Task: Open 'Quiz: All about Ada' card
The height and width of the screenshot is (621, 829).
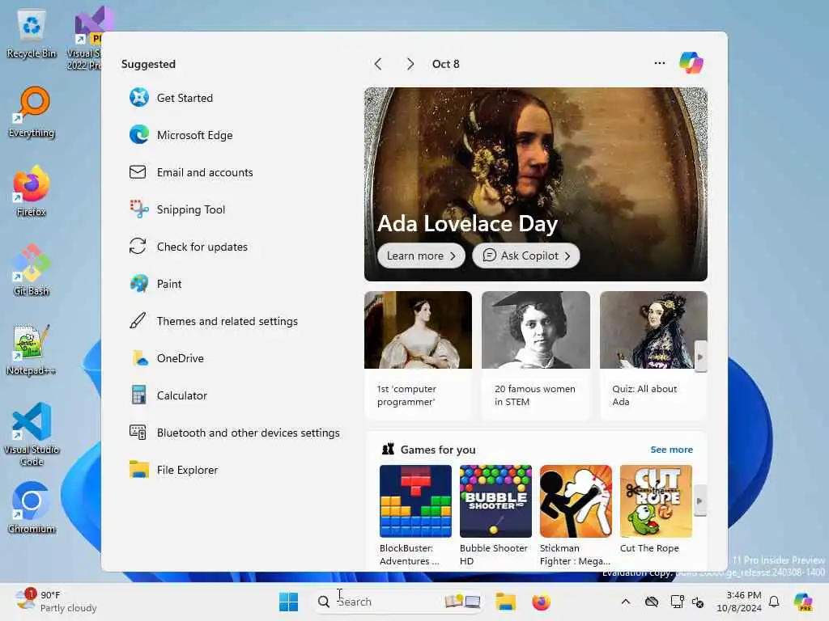Action: tap(653, 355)
